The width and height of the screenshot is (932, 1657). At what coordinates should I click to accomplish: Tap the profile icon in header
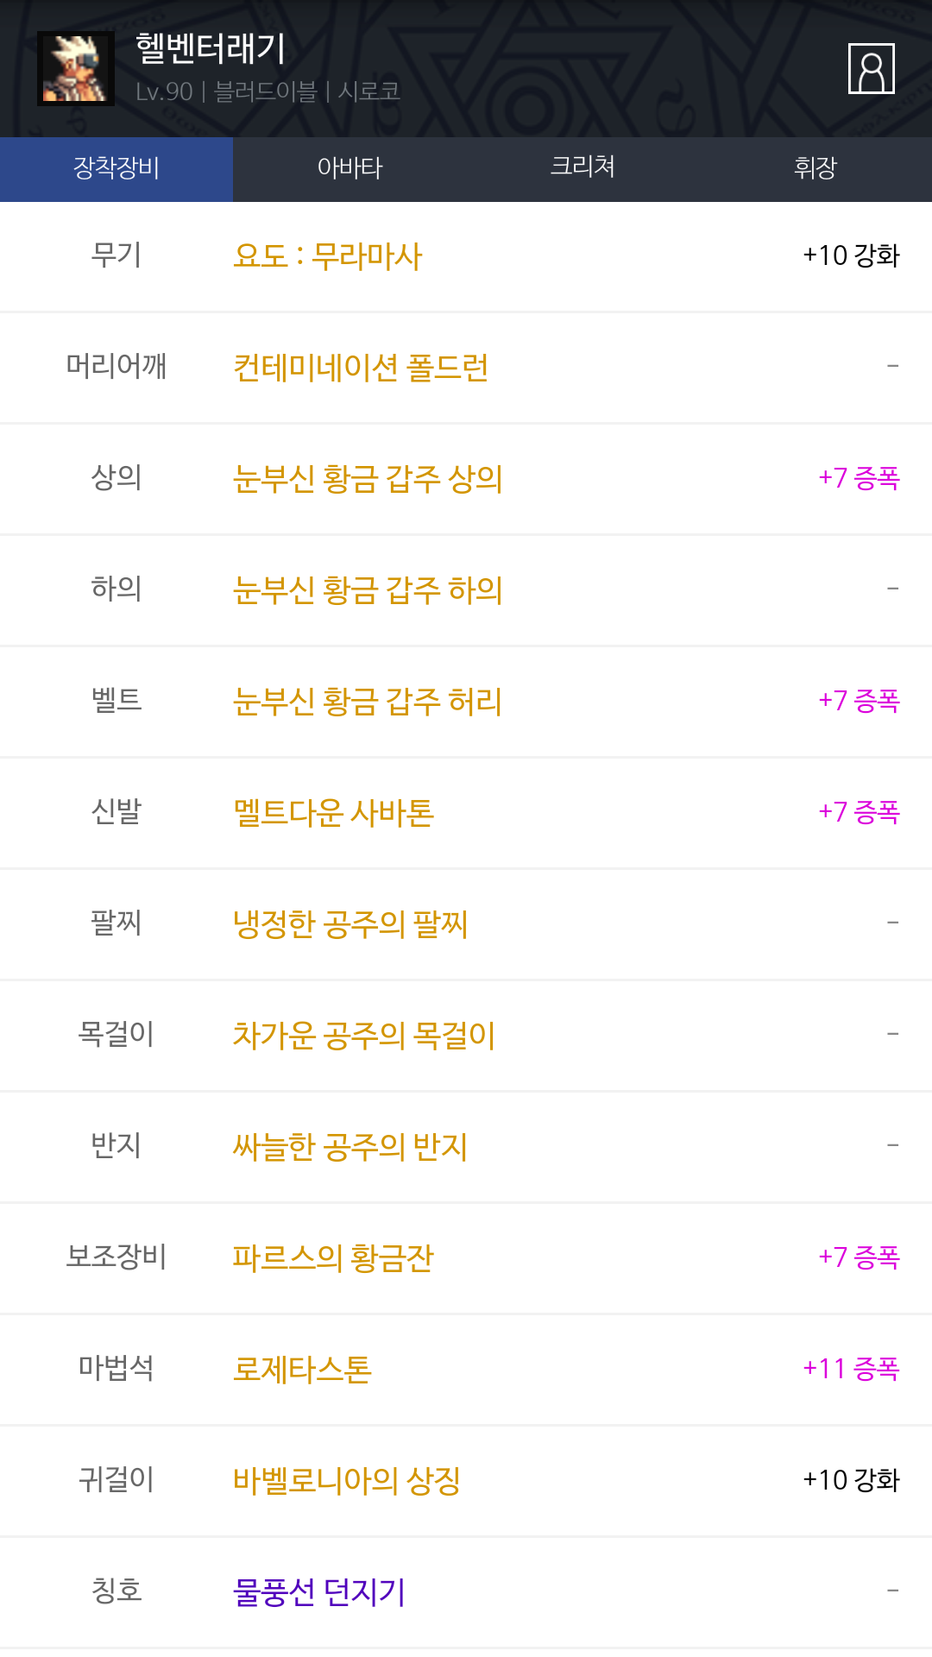click(x=871, y=68)
